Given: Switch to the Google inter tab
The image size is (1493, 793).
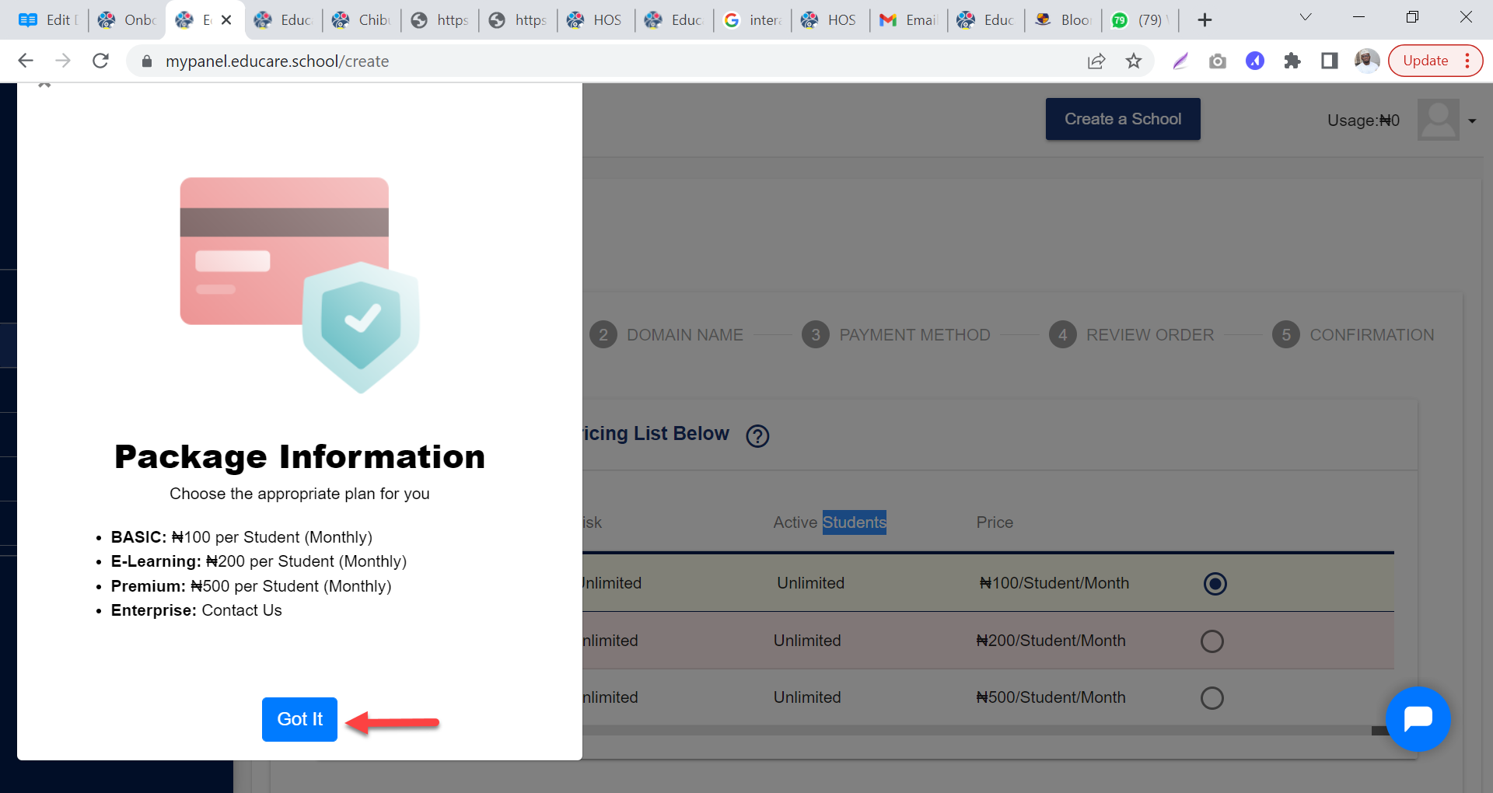Looking at the screenshot, I should coord(752,20).
